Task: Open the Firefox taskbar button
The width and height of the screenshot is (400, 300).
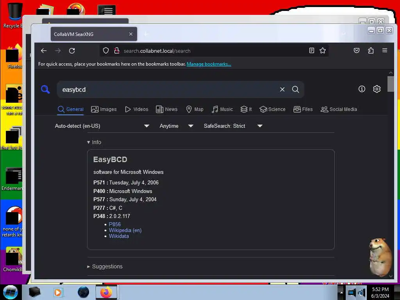Action: (x=106, y=292)
